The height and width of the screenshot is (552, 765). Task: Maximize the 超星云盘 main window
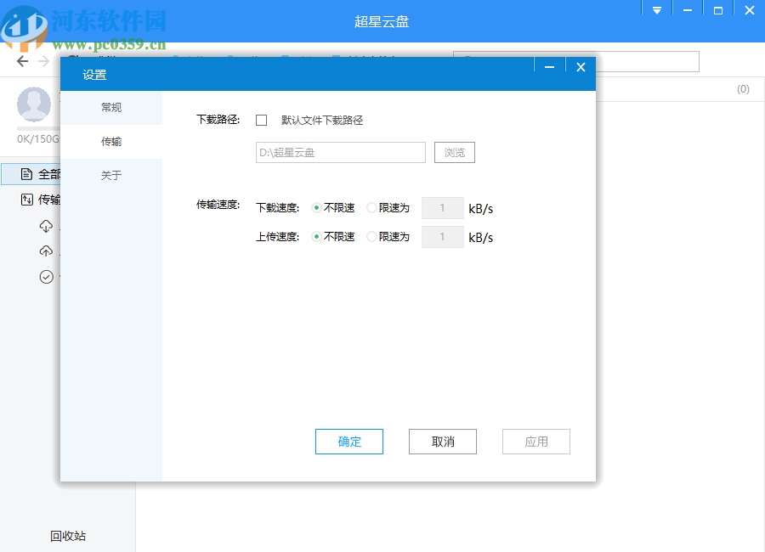click(x=718, y=11)
